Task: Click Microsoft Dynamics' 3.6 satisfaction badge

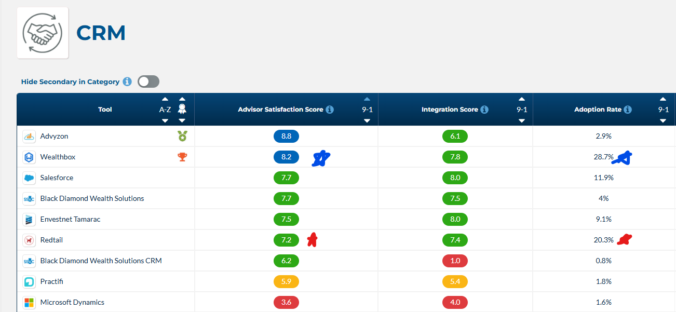Action: (x=286, y=302)
